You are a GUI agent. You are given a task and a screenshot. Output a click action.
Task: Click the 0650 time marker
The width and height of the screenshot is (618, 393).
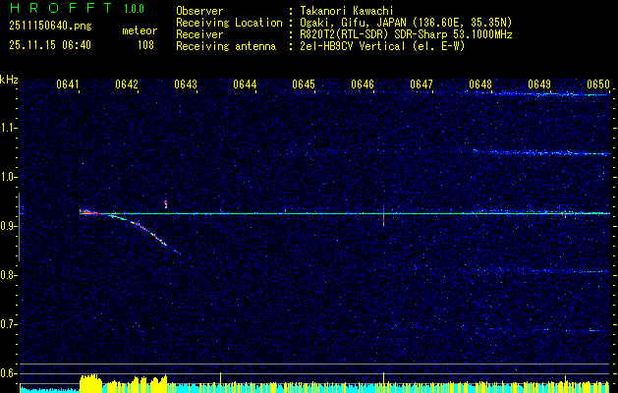[x=598, y=84]
